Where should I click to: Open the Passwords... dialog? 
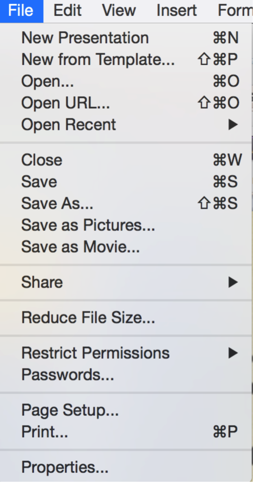[67, 375]
